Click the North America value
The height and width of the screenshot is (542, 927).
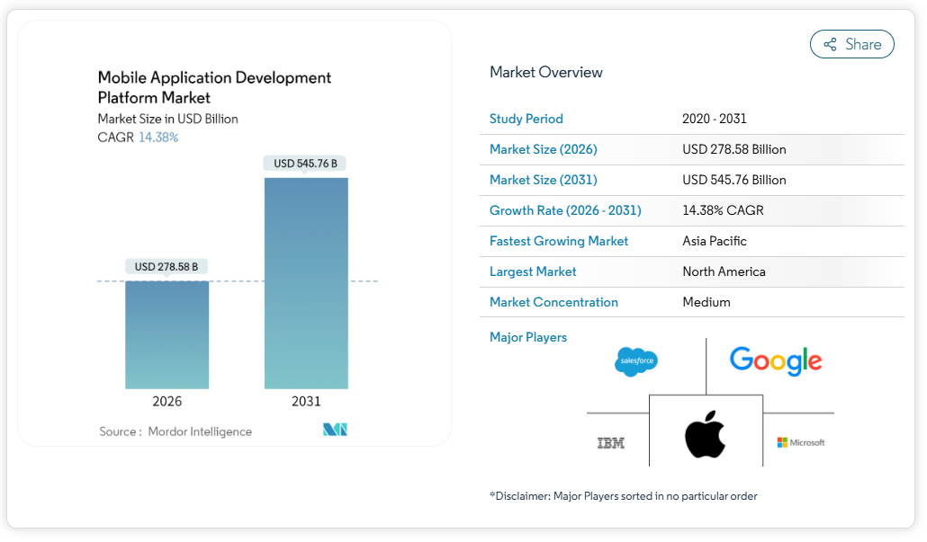(x=724, y=271)
